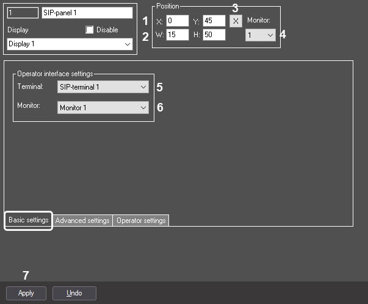This screenshot has width=368, height=304.
Task: Click the X position picker button
Action: (236, 21)
